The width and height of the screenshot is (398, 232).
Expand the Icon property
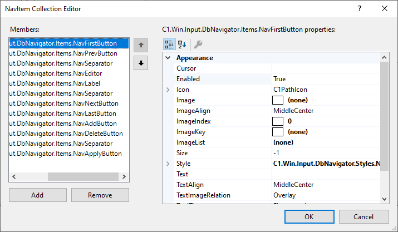point(168,90)
